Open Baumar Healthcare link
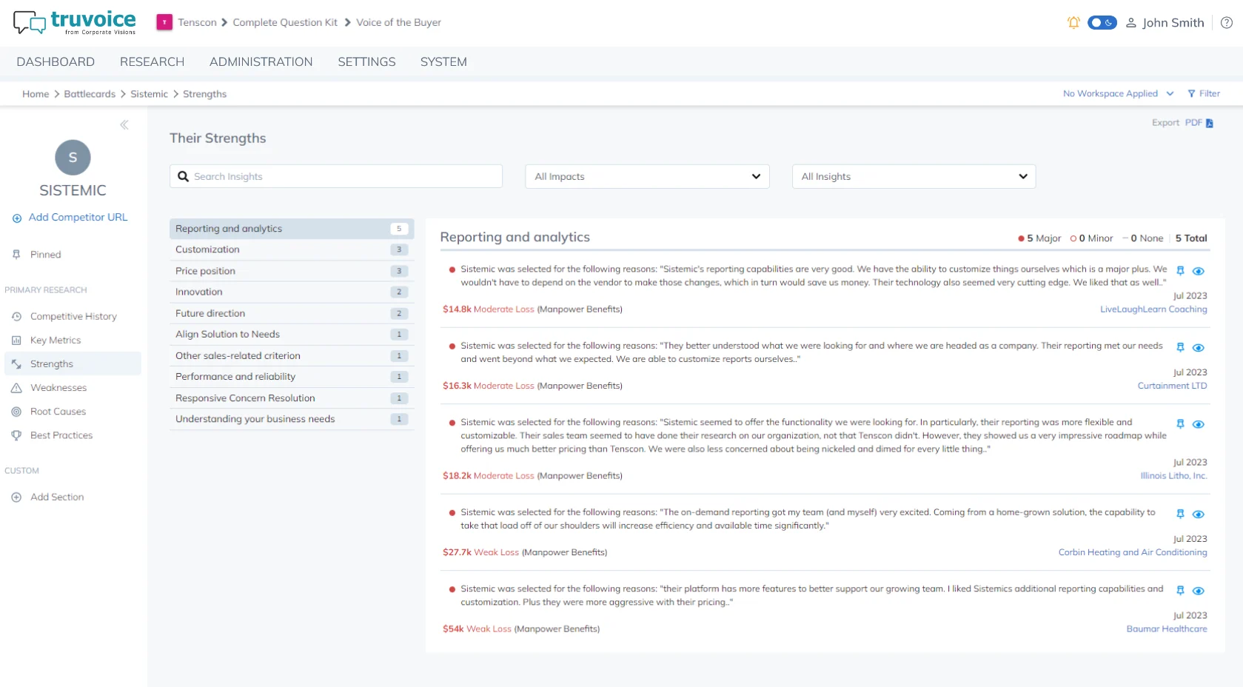The width and height of the screenshot is (1243, 687). click(1167, 629)
